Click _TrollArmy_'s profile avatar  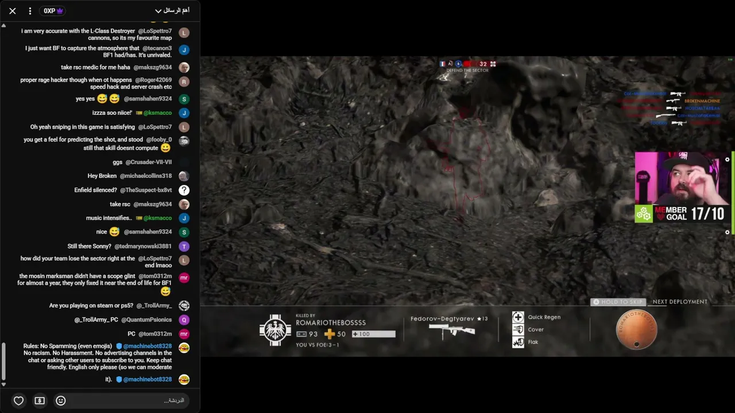click(x=184, y=306)
